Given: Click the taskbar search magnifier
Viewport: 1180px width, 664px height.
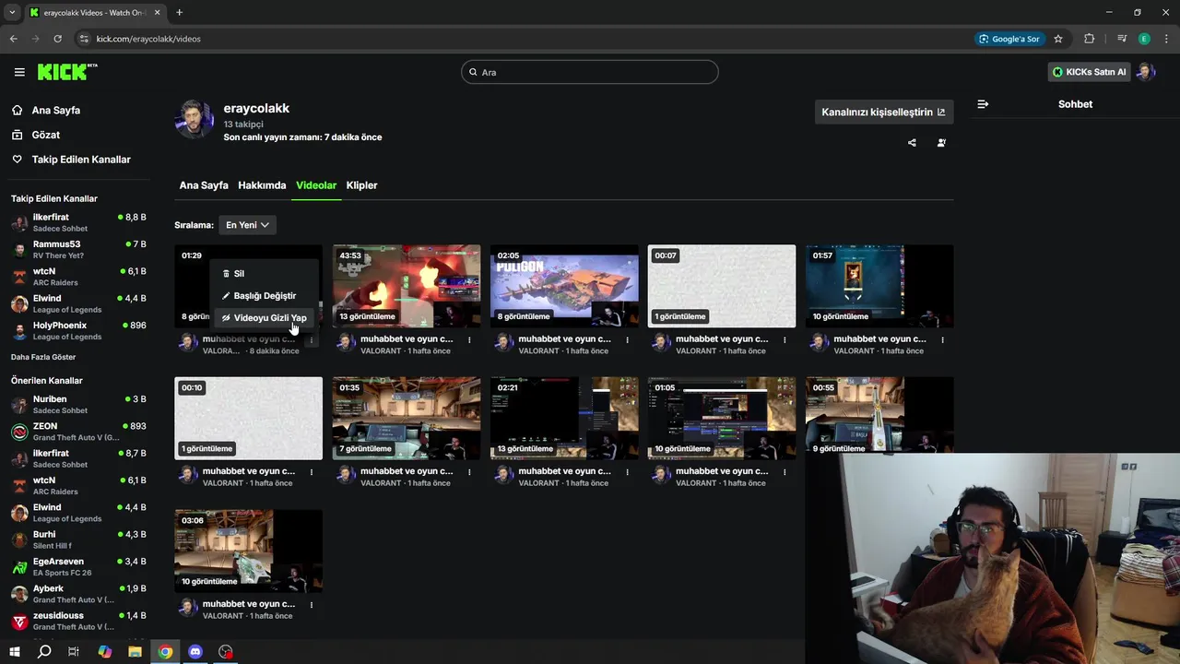Looking at the screenshot, I should pos(44,652).
